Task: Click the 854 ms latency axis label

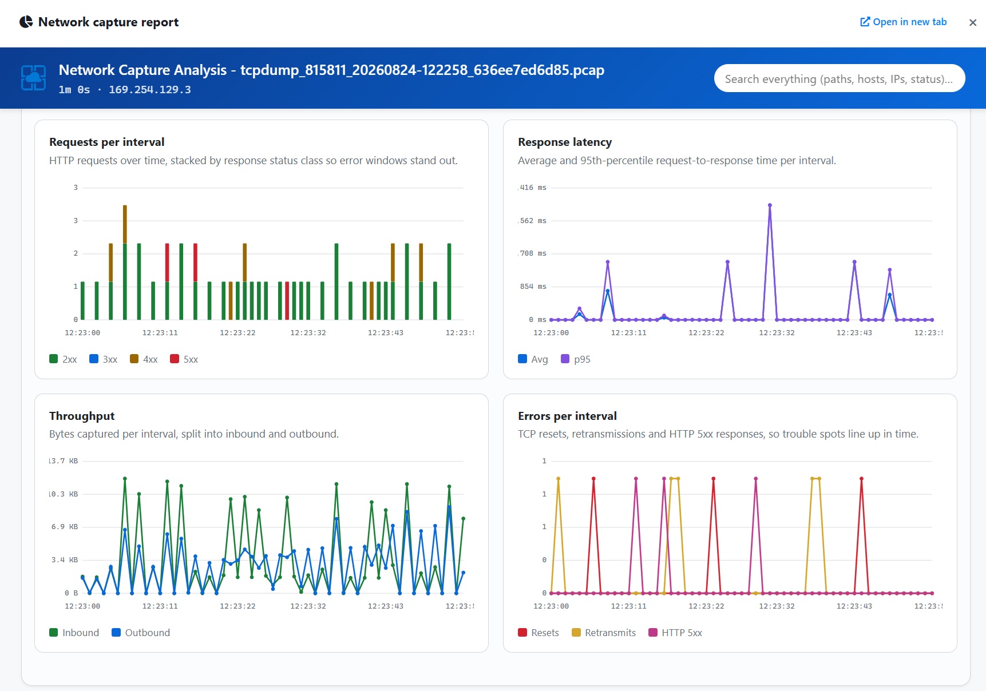Action: (x=533, y=287)
